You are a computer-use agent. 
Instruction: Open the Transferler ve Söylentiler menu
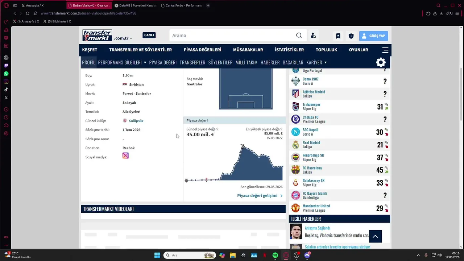point(141,50)
